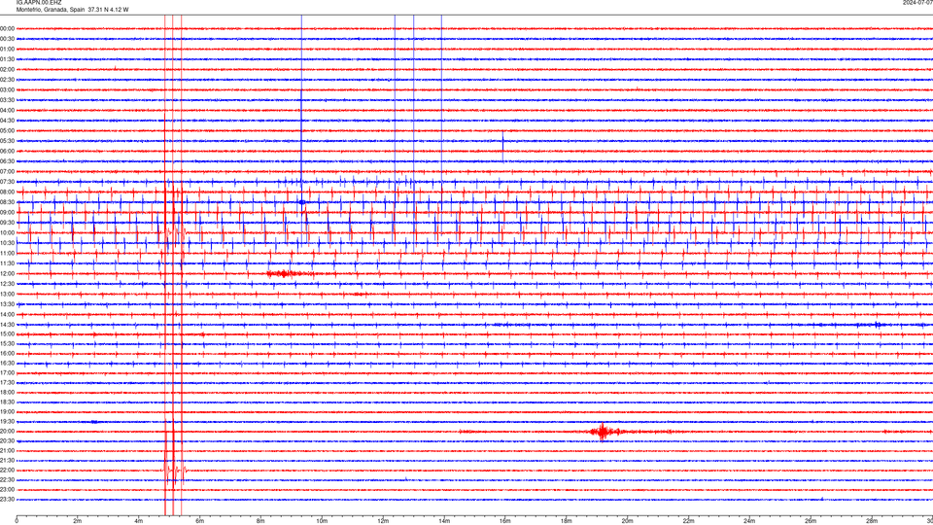Select the 17:00 time label
The image size is (933, 525).
(x=7, y=373)
